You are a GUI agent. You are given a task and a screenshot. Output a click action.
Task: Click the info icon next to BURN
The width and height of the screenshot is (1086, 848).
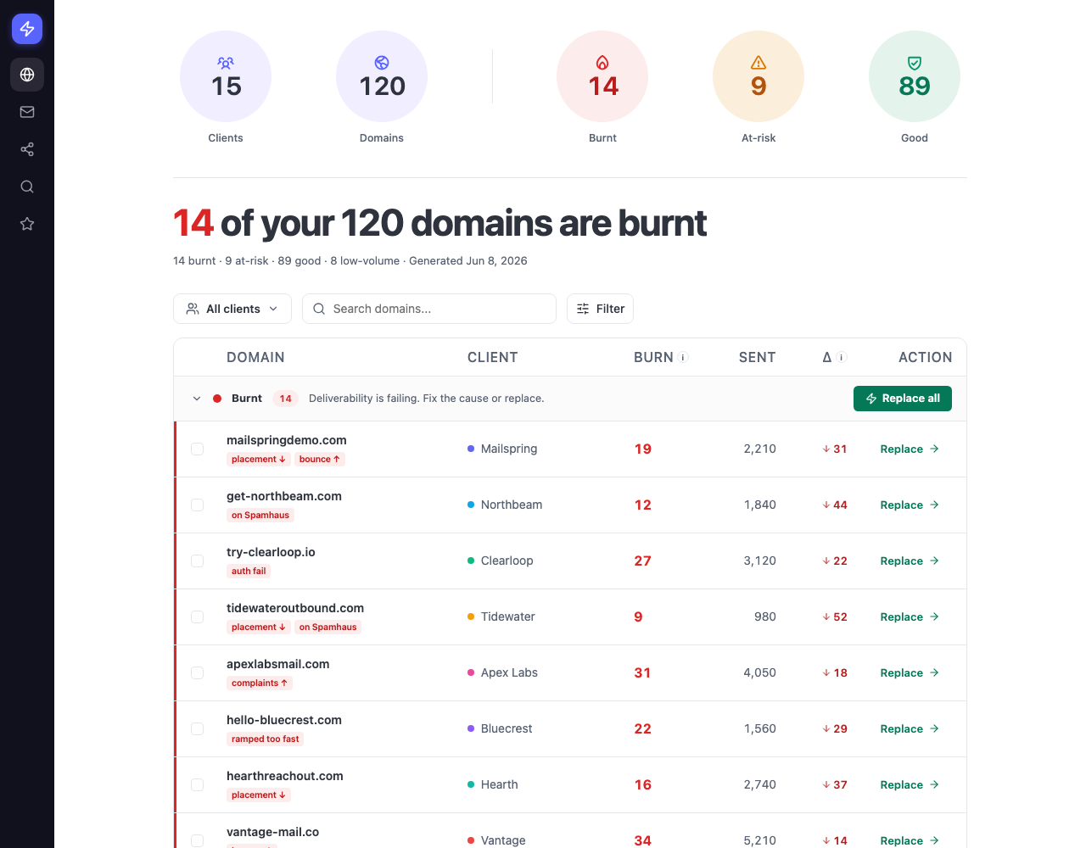(683, 358)
